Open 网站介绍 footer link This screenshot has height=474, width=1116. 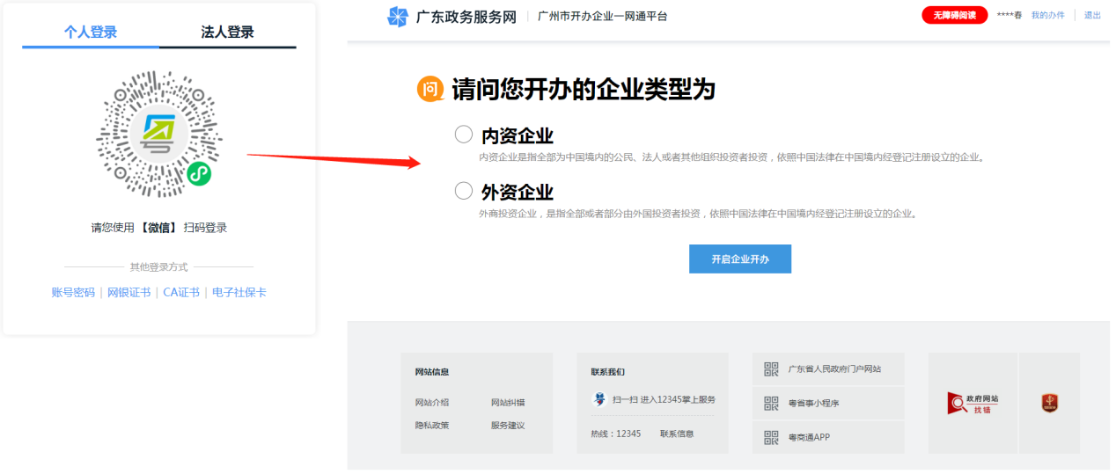click(432, 403)
